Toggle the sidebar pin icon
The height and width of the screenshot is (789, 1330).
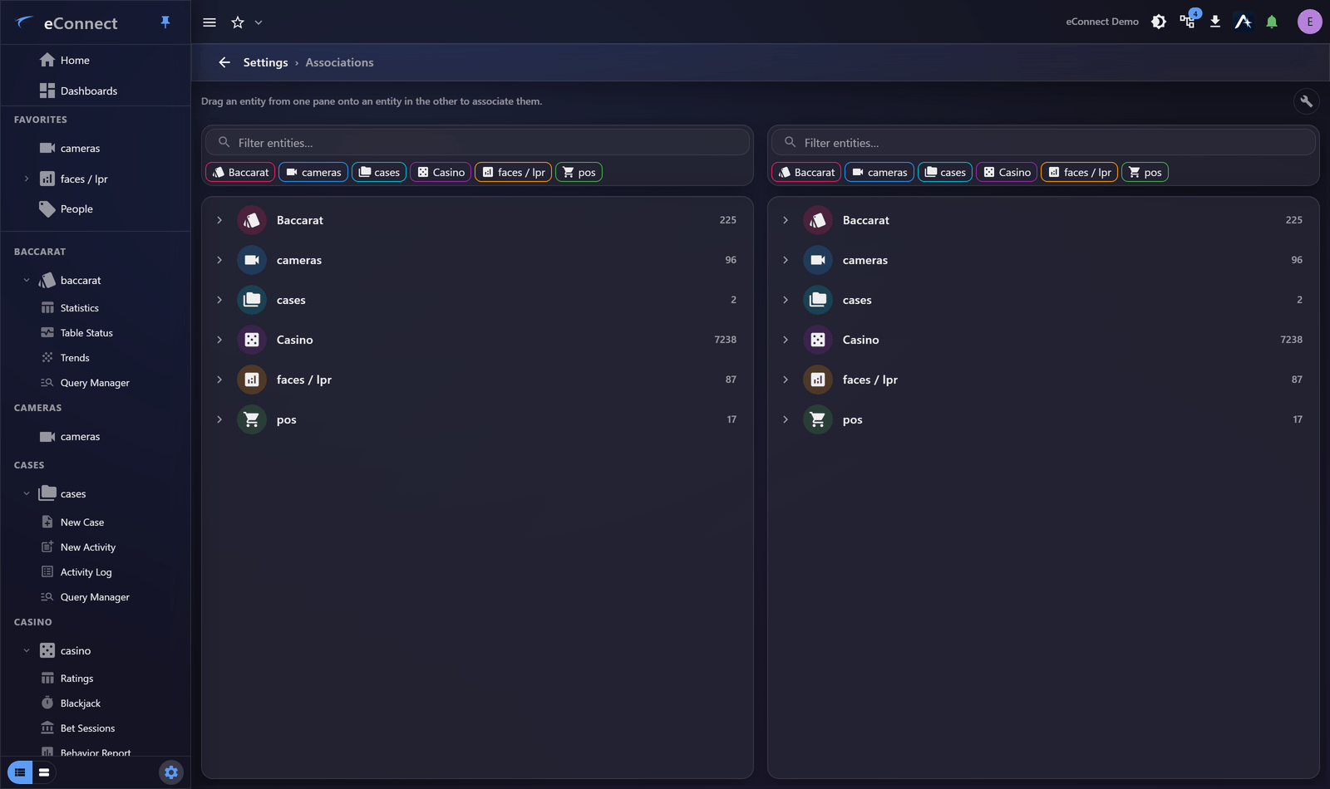tap(165, 22)
